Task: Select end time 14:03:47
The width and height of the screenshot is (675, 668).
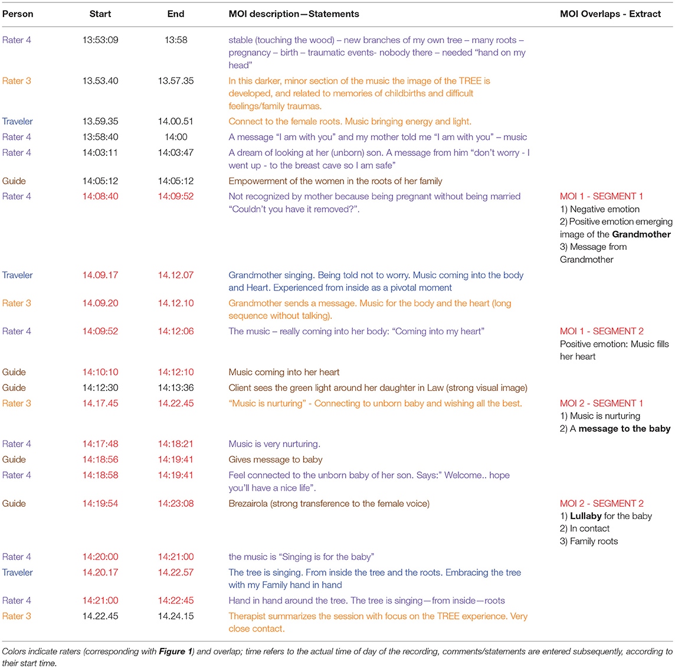Action: pyautogui.click(x=176, y=152)
